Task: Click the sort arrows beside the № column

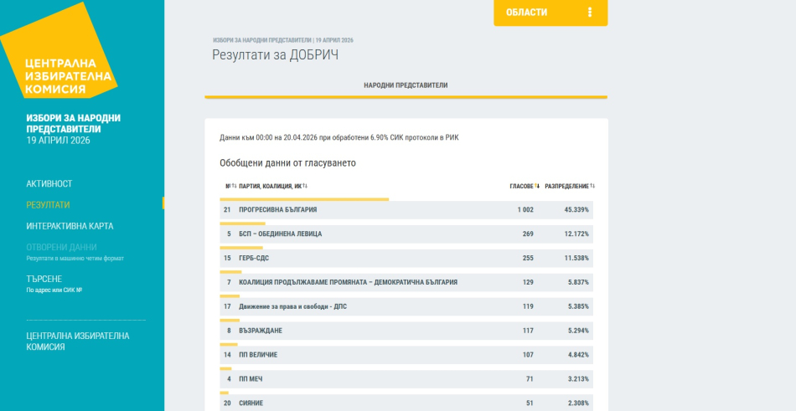Action: pyautogui.click(x=234, y=186)
